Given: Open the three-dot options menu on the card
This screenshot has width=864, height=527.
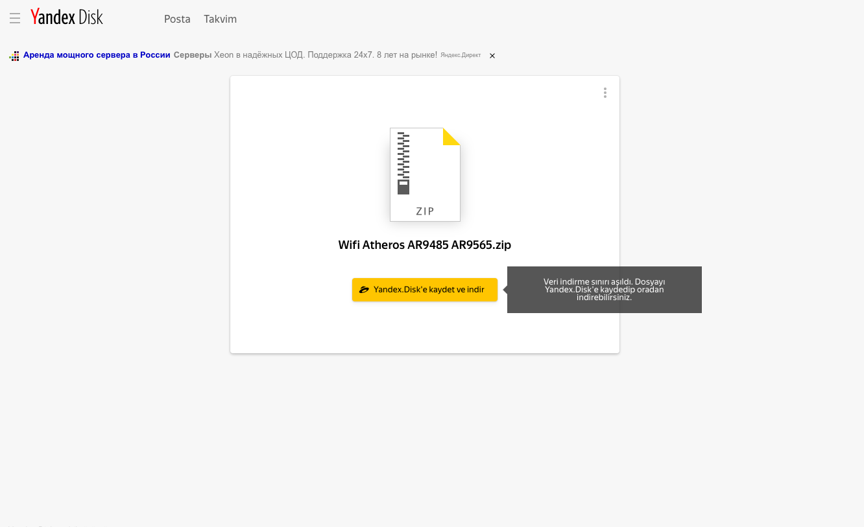Looking at the screenshot, I should [605, 93].
